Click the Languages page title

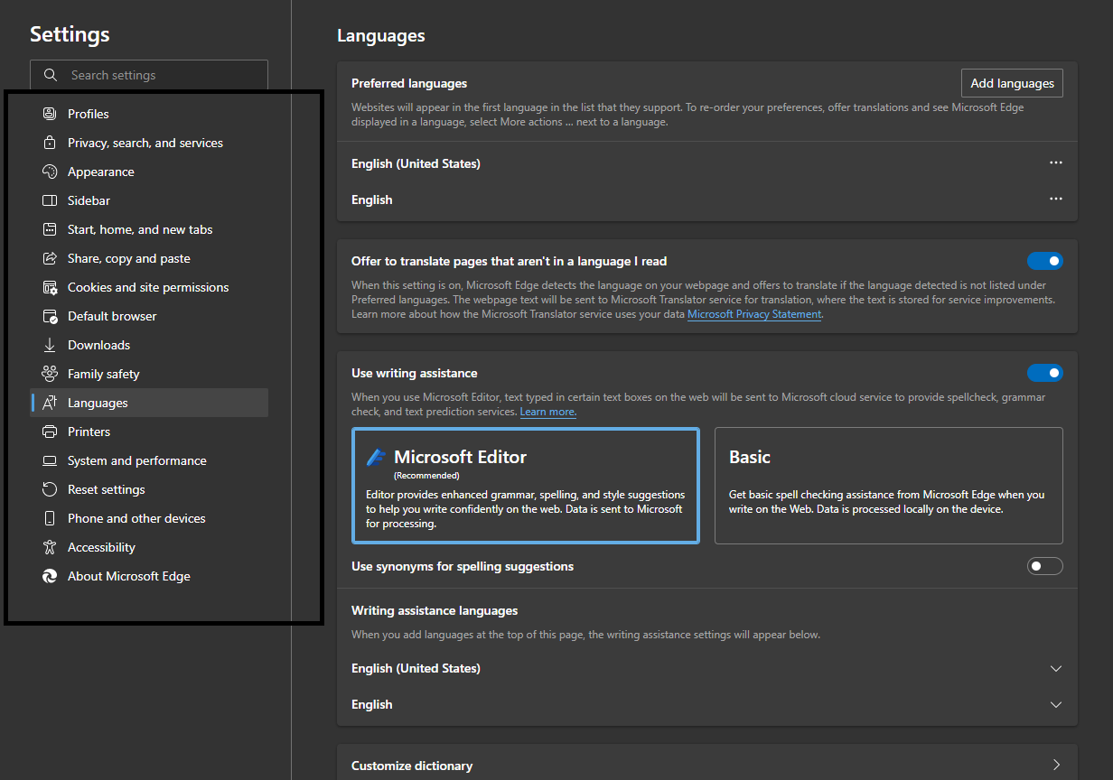[381, 36]
